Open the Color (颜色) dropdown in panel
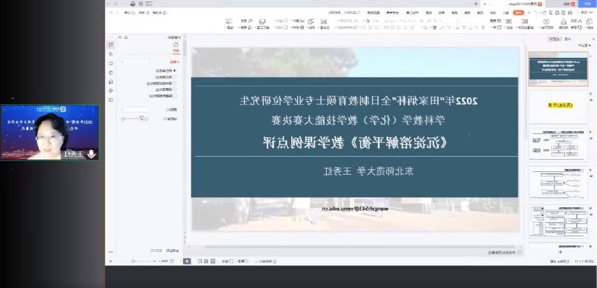Screen dimensions: 597x288 135,109
